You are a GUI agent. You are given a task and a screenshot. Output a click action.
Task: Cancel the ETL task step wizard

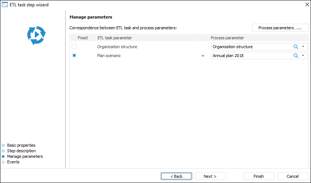[x=292, y=176]
